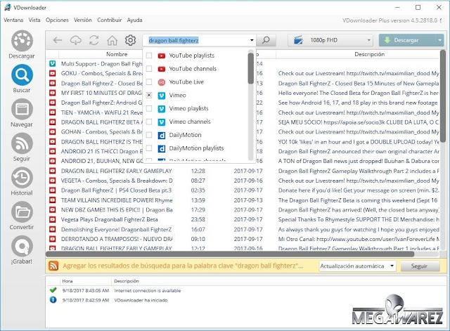Click the green Descargar download button
The image size is (450, 331).
coord(407,40)
